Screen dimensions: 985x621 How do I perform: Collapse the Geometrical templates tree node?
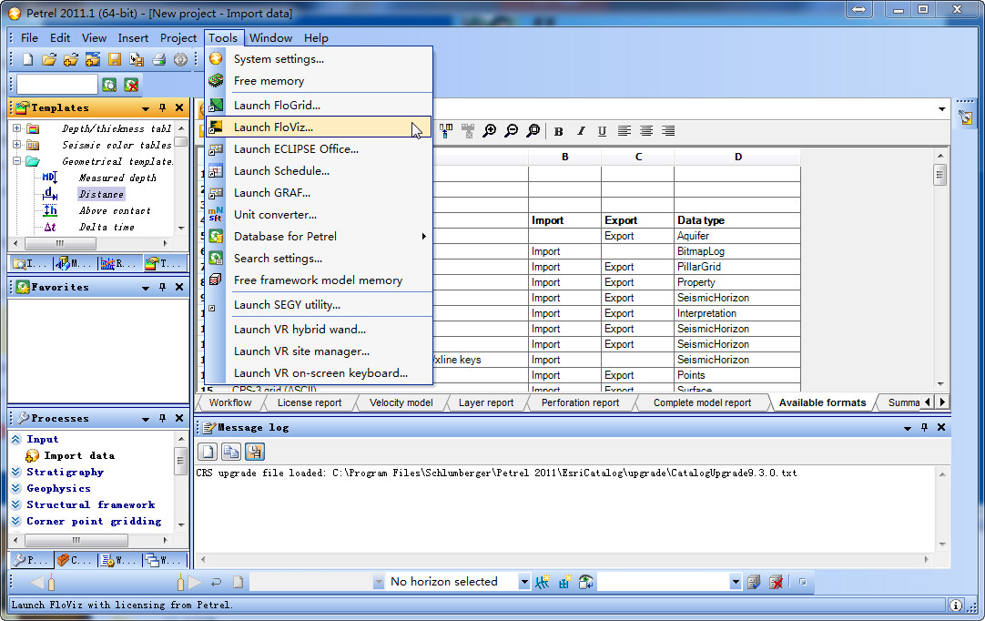click(17, 161)
